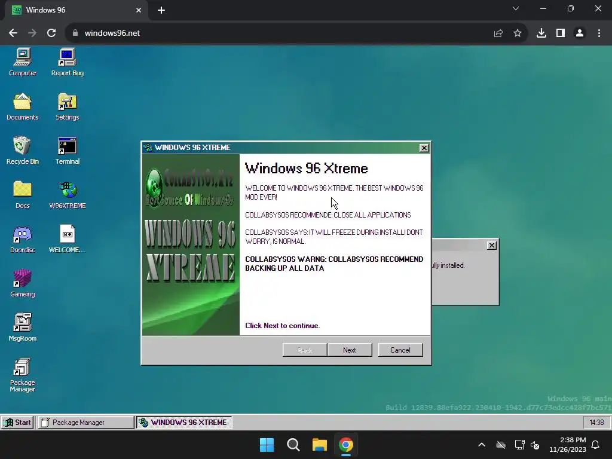Launch the Terminal desktop icon
612x459 pixels.
[x=67, y=151]
